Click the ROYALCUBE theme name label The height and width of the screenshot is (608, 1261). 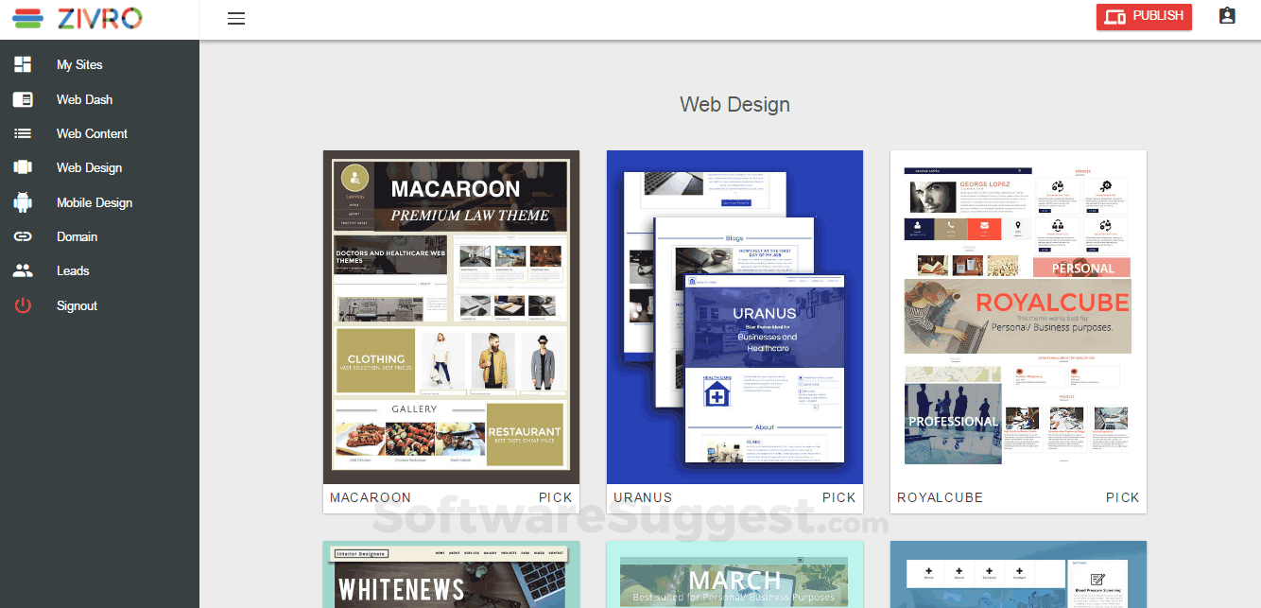point(940,497)
